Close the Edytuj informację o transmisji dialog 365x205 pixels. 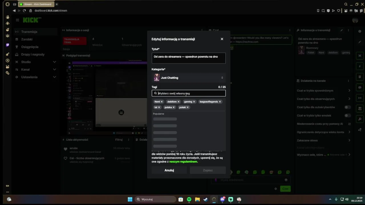[222, 39]
